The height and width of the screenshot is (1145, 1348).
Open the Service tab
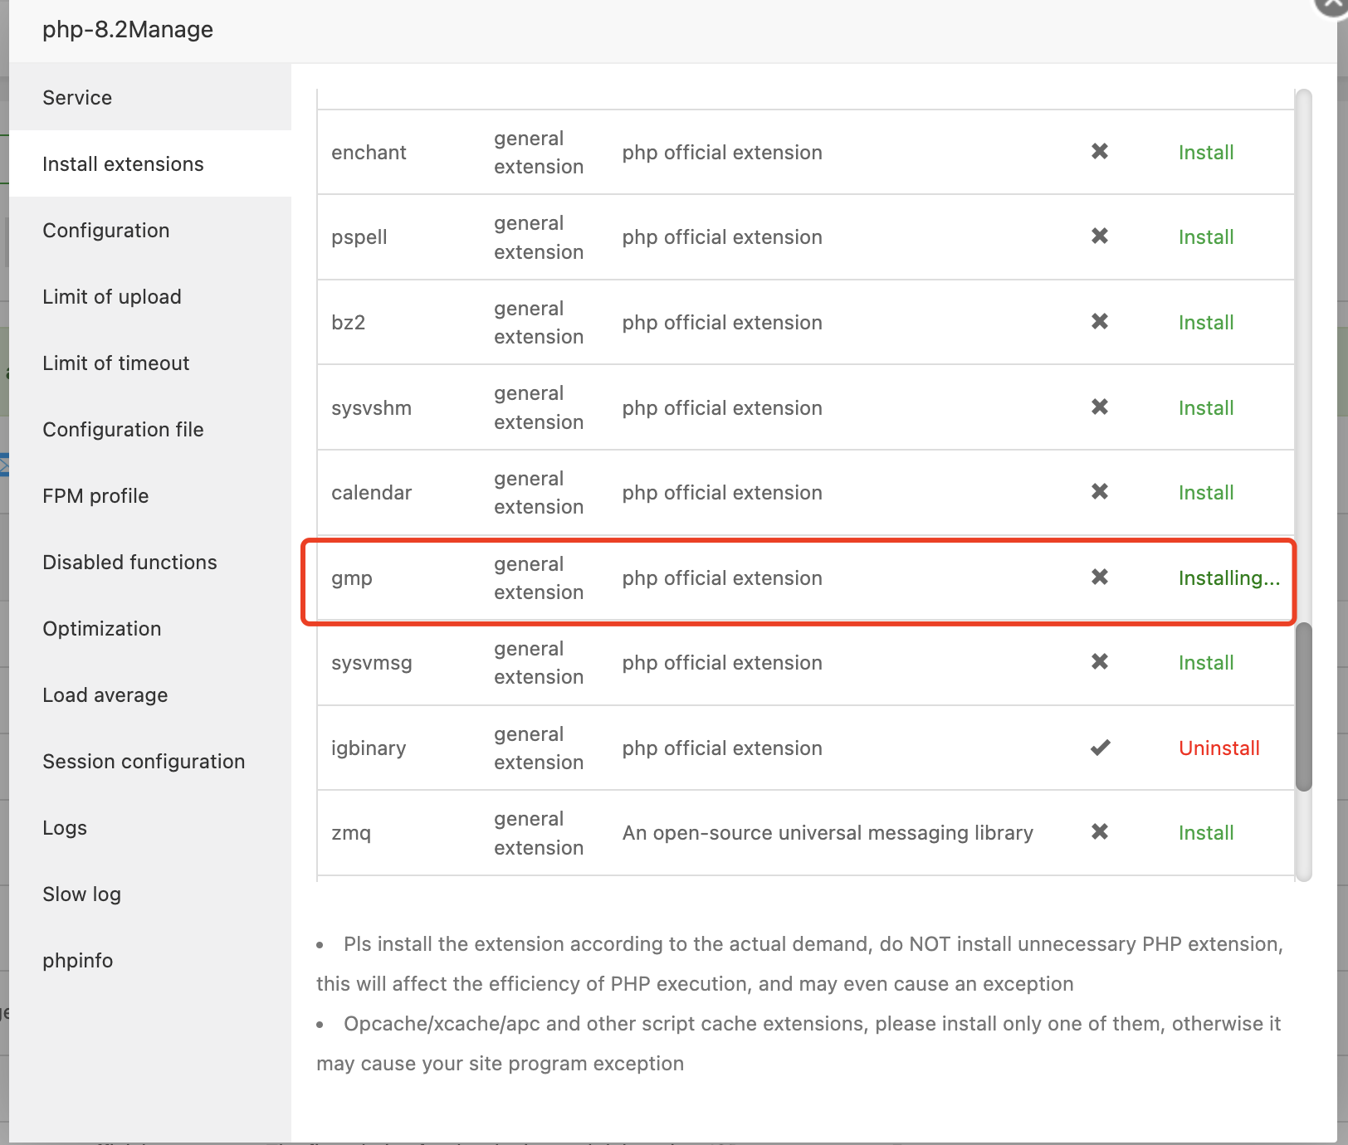[x=77, y=98]
